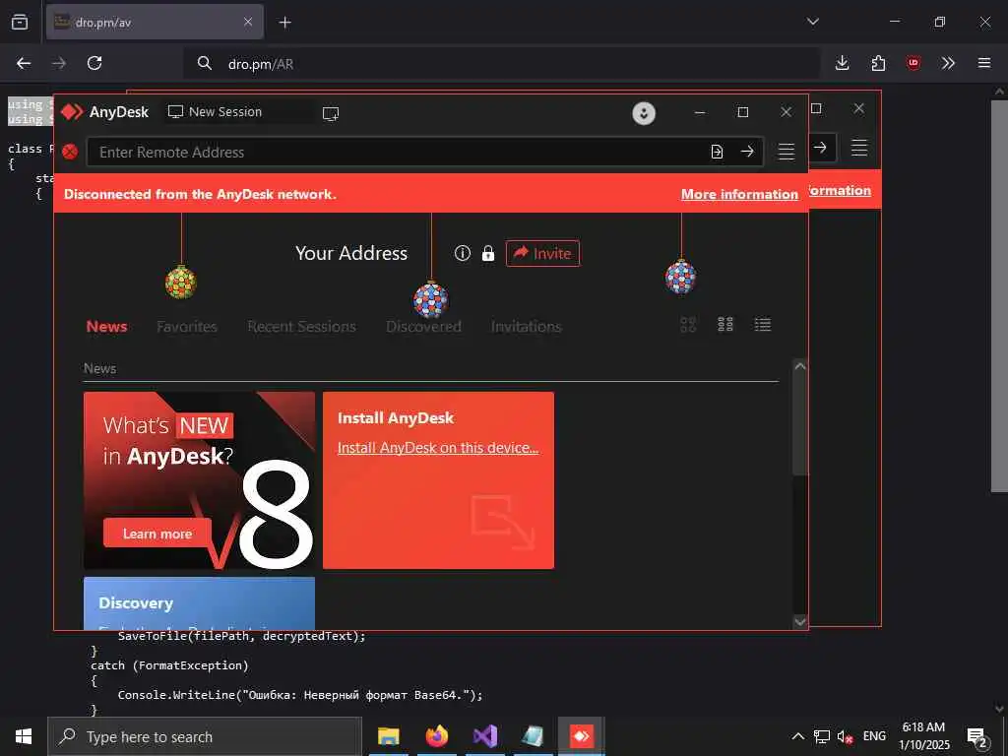Viewport: 1008px width, 756px height.
Task: Open File Explorer from taskbar
Action: pos(388,736)
